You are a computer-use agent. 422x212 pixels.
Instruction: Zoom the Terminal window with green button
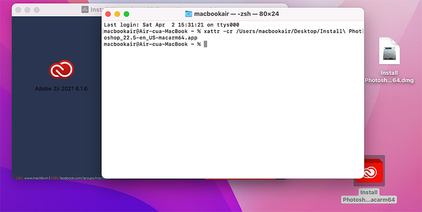tap(127, 14)
